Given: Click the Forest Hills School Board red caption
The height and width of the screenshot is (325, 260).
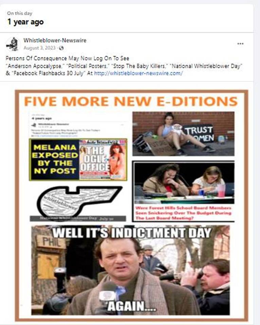Looking at the screenshot, I should pyautogui.click(x=184, y=213).
